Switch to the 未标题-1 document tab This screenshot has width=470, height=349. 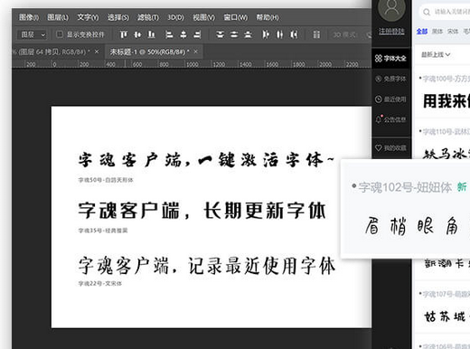tap(149, 52)
